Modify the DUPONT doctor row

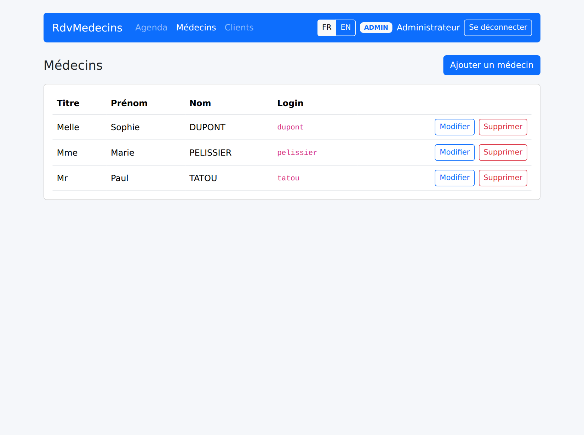tap(454, 127)
